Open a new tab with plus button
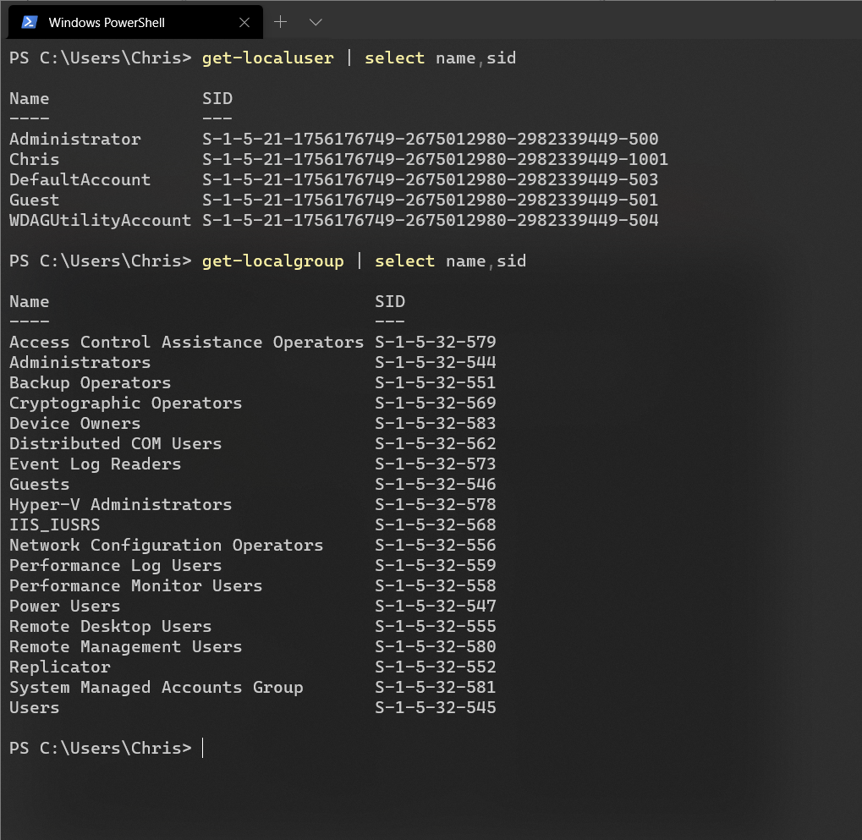Image resolution: width=862 pixels, height=840 pixels. coord(280,22)
